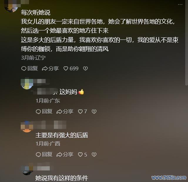Dislike the Liaoning comment with broken heart

[85, 69]
